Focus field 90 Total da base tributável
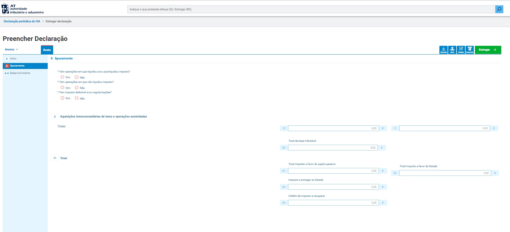This screenshot has width=510, height=232. pos(333,148)
